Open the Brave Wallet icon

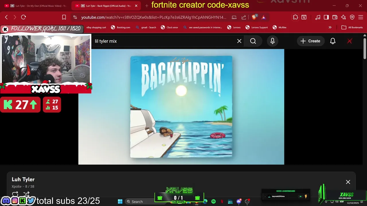(x=335, y=17)
